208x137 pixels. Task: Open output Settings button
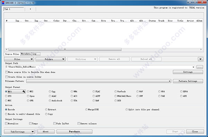(x=188, y=72)
